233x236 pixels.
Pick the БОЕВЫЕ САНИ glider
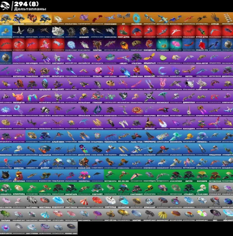click(x=84, y=163)
